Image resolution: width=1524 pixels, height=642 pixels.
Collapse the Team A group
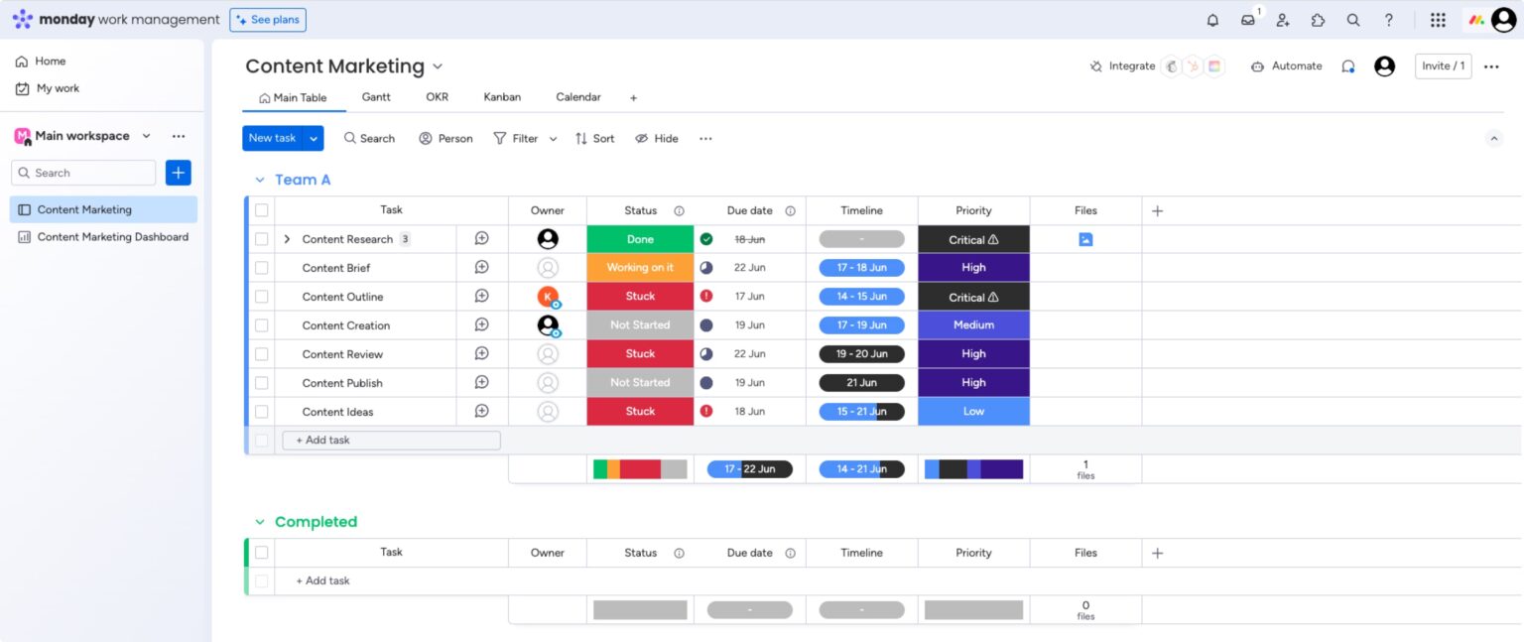(x=259, y=179)
